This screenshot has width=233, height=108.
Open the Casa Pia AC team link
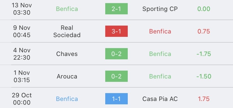coord(160,99)
